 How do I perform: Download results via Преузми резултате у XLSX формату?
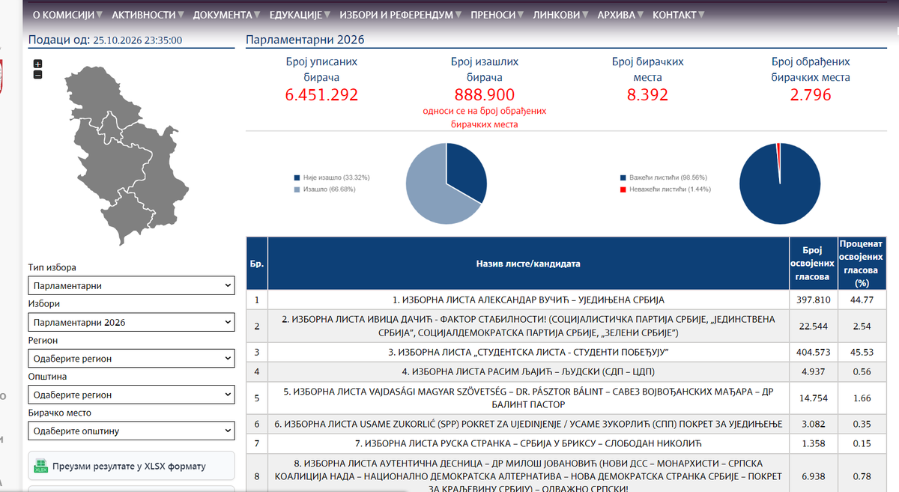131,467
